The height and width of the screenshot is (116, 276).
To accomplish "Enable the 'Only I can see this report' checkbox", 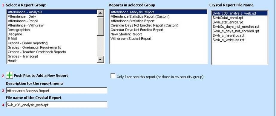I will [x=113, y=76].
